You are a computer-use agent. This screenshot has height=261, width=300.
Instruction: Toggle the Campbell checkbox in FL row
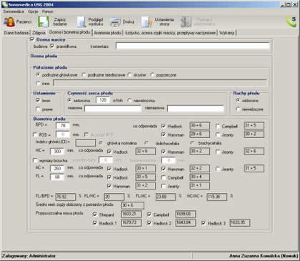point(164,177)
